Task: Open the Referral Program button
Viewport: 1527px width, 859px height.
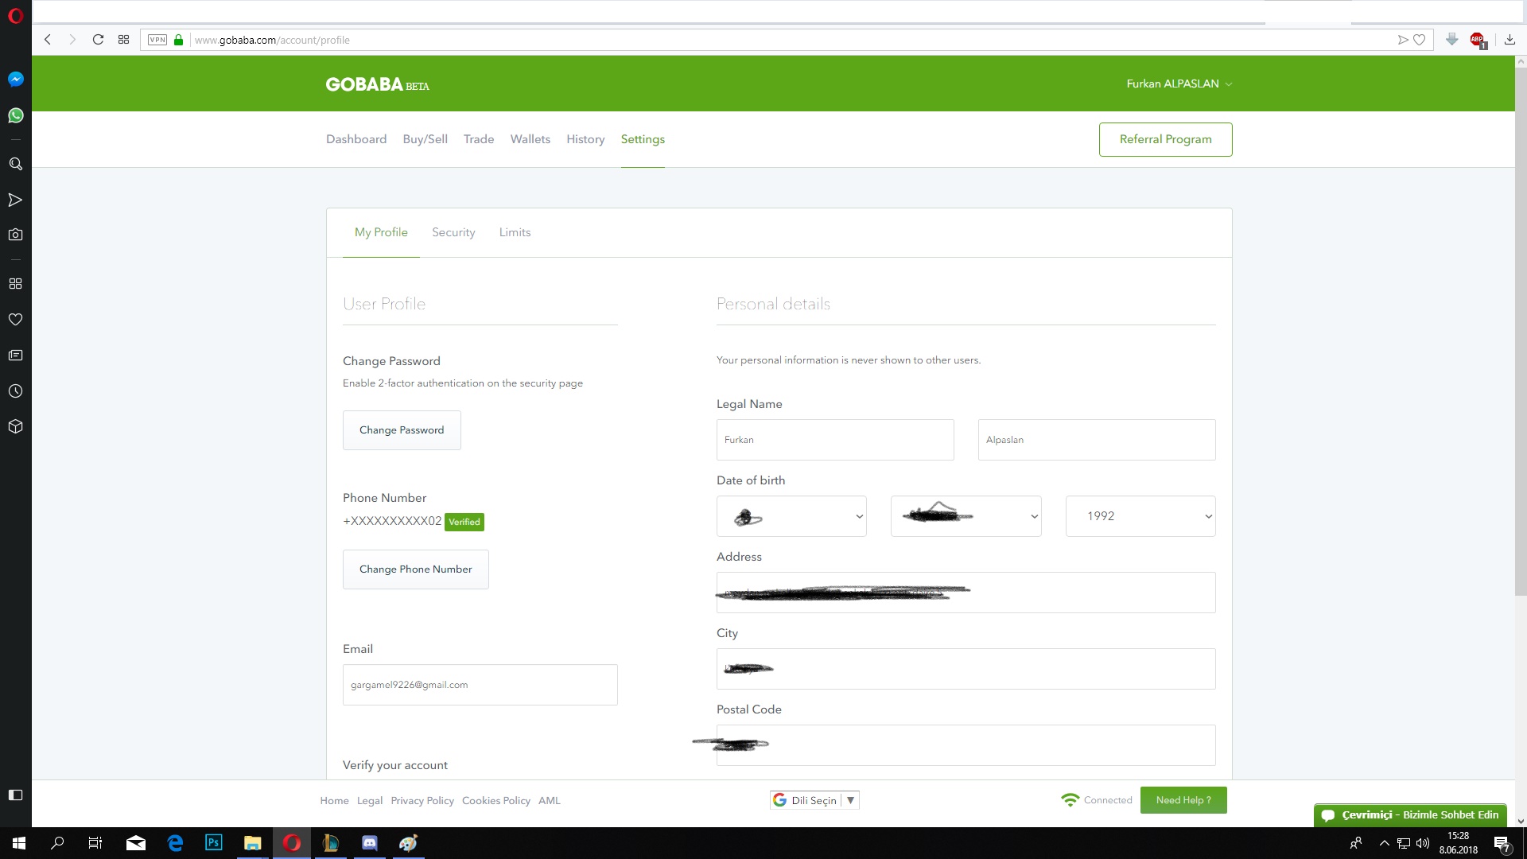Action: 1165,139
